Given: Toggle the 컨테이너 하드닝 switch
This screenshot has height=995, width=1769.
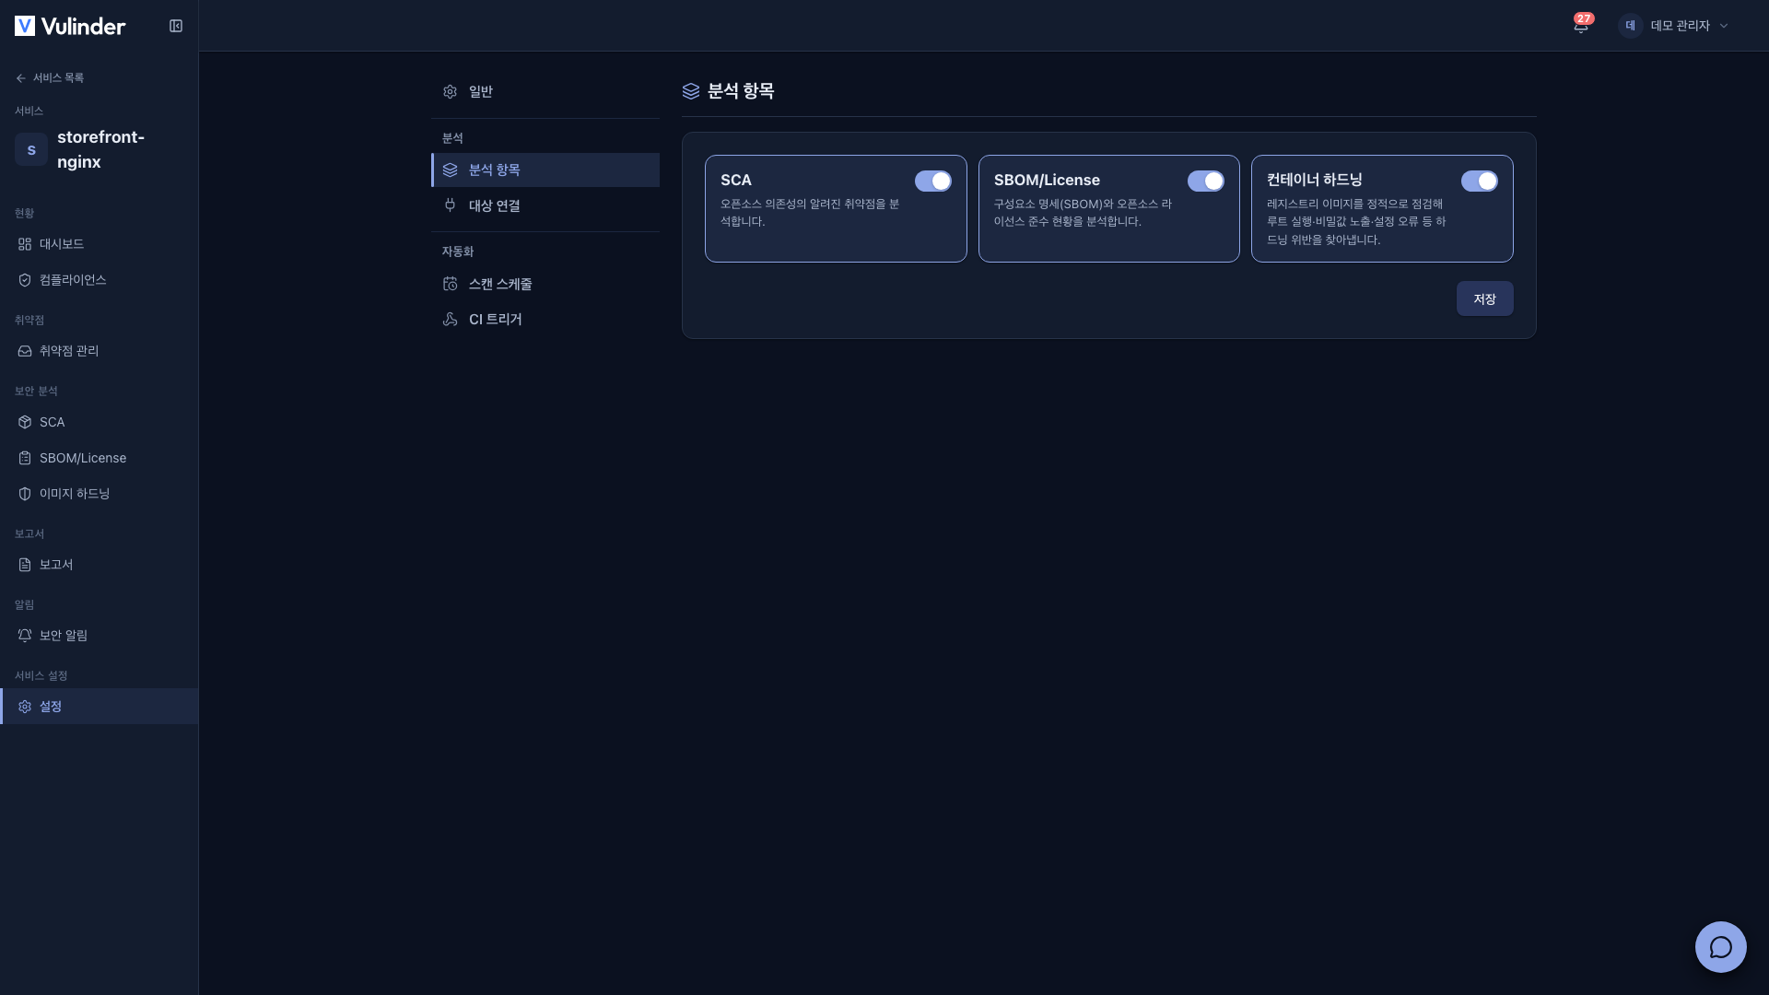Looking at the screenshot, I should 1479,181.
